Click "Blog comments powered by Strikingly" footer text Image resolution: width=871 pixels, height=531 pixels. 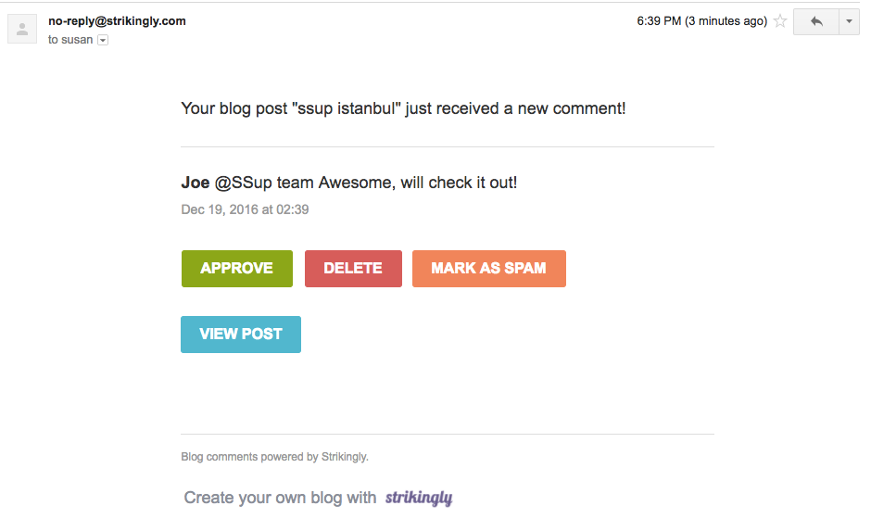[x=274, y=457]
